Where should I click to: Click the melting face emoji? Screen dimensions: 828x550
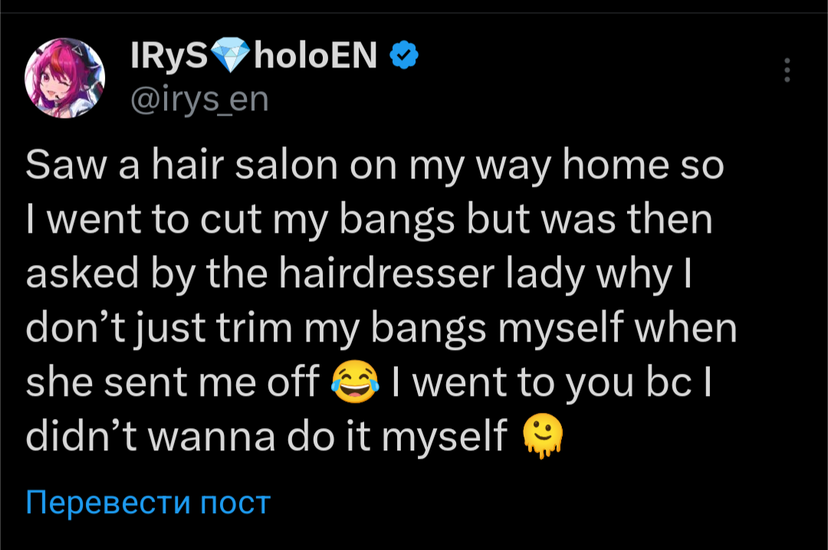click(542, 436)
